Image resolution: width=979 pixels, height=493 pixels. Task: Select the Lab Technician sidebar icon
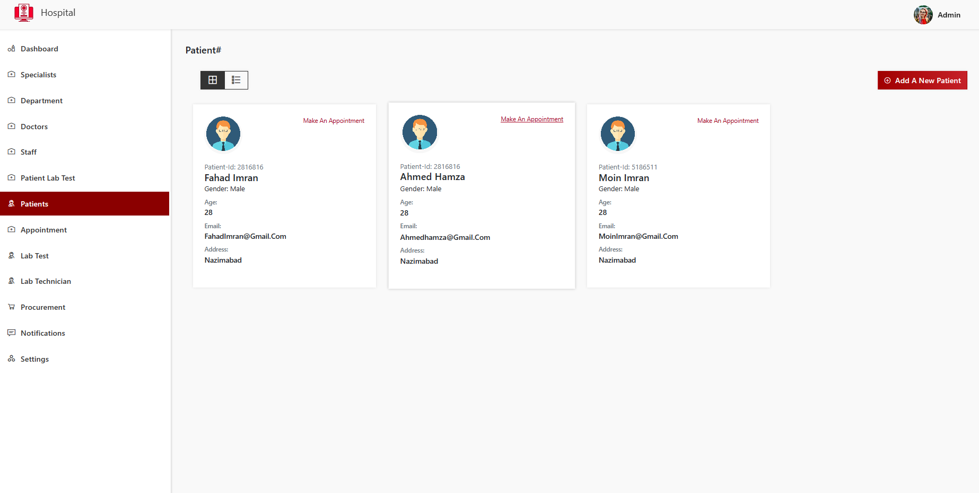pos(11,281)
